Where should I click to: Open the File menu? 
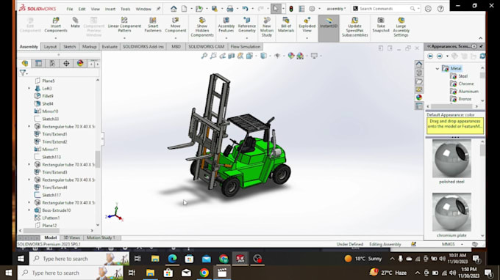point(70,9)
